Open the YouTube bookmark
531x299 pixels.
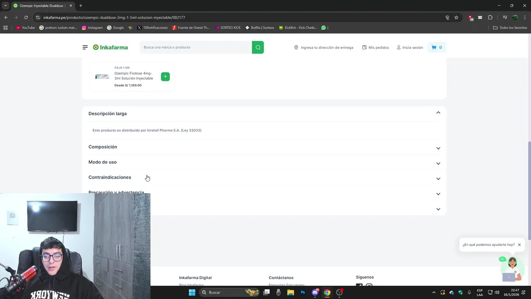tap(25, 28)
